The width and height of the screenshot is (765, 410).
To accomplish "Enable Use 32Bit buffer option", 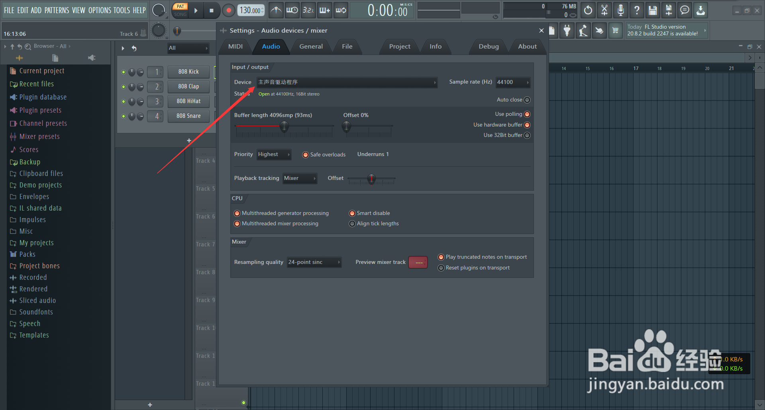I will pyautogui.click(x=527, y=135).
